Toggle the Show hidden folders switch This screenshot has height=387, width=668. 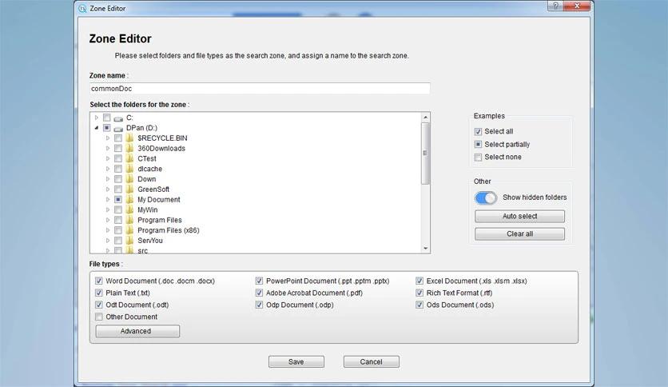[x=486, y=197]
